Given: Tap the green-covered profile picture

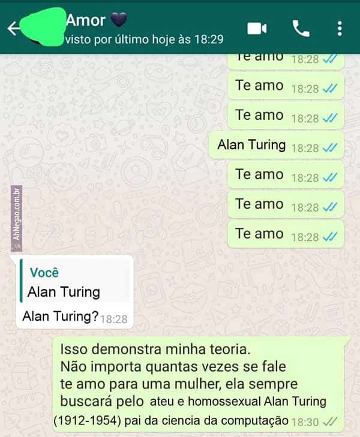Looking at the screenshot, I should click(x=43, y=27).
